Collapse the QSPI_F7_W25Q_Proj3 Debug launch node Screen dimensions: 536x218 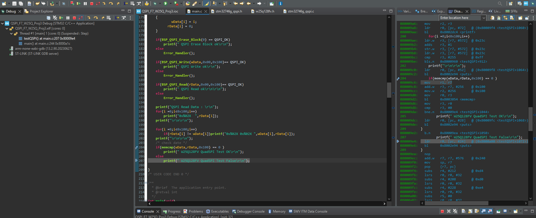[x=3, y=24]
